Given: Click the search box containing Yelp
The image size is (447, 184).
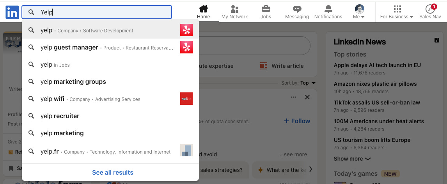Looking at the screenshot, I should [x=97, y=12].
